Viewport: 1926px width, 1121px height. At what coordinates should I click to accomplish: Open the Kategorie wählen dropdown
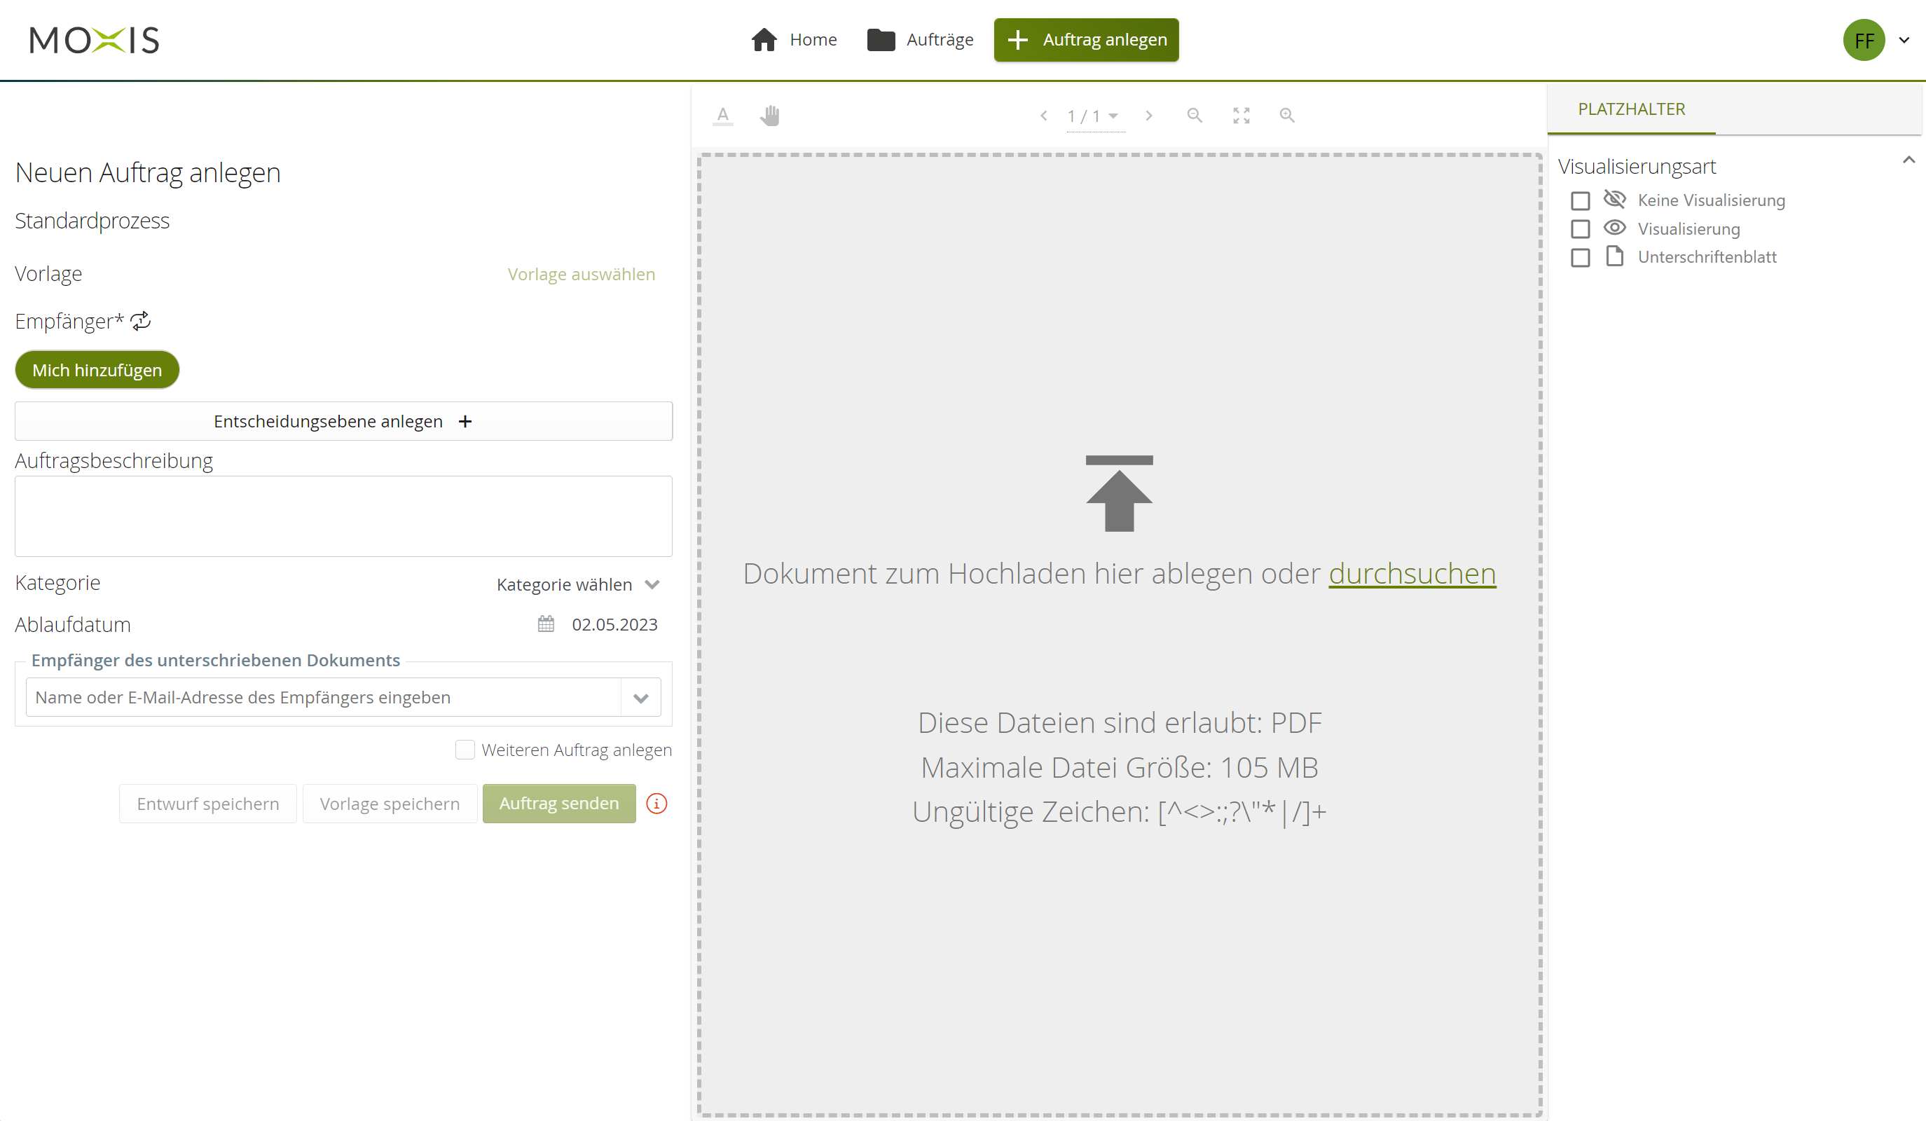coord(578,584)
